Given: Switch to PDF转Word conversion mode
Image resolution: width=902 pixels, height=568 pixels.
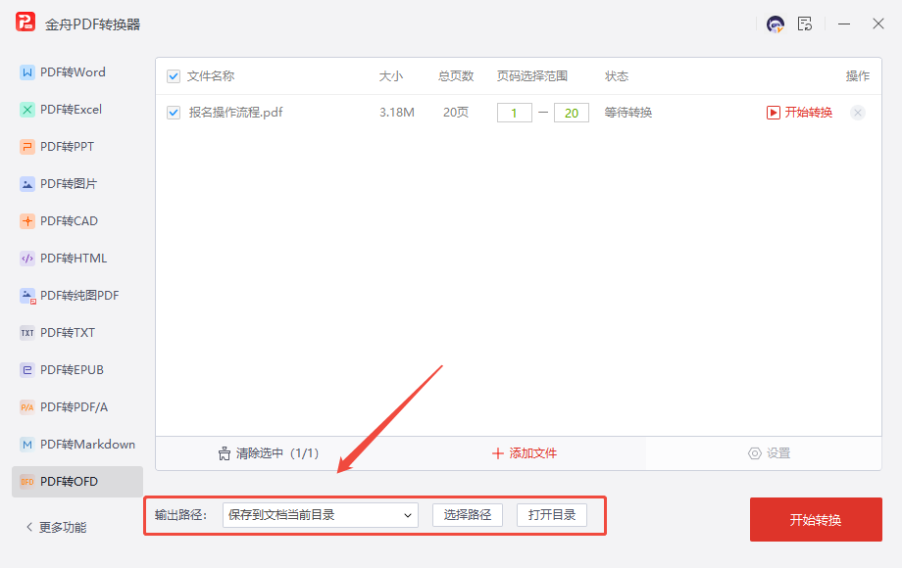Looking at the screenshot, I should 74,72.
